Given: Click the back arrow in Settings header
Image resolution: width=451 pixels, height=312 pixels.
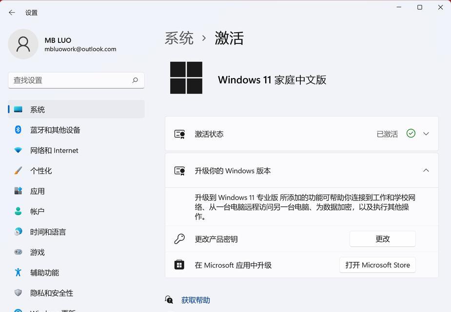Looking at the screenshot, I should click(x=12, y=12).
